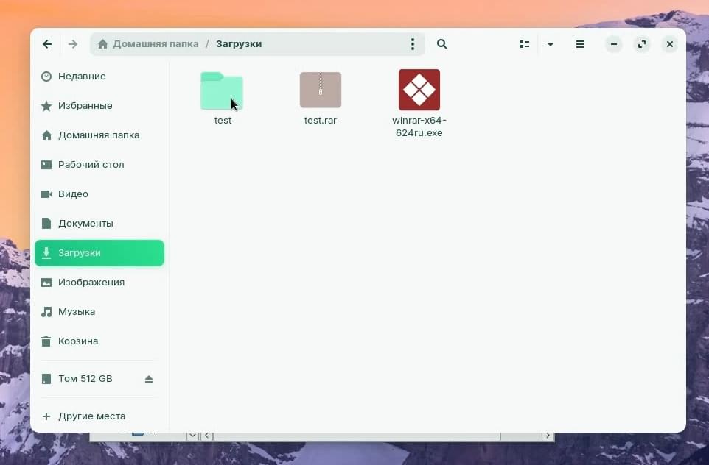Viewport: 709px width, 465px height.
Task: Select winrar-x64-624ru.exe file icon
Action: [x=419, y=89]
